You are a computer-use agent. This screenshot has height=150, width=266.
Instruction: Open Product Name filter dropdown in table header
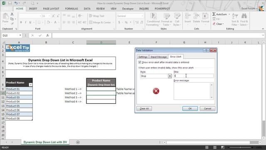click(x=30, y=85)
